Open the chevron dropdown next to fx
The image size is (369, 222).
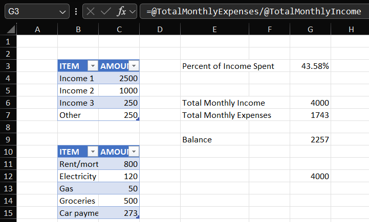coord(132,11)
